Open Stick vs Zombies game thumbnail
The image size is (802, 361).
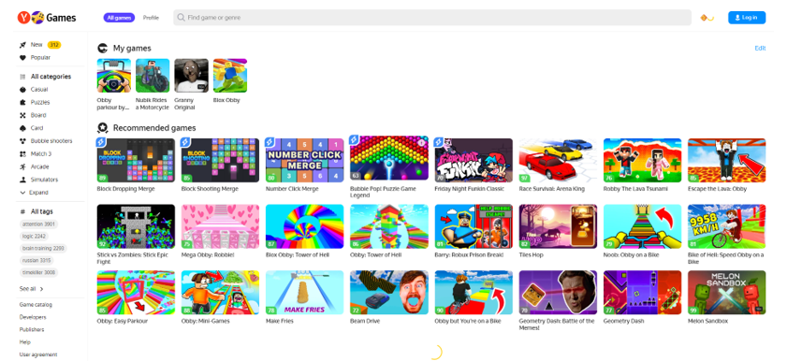(136, 226)
